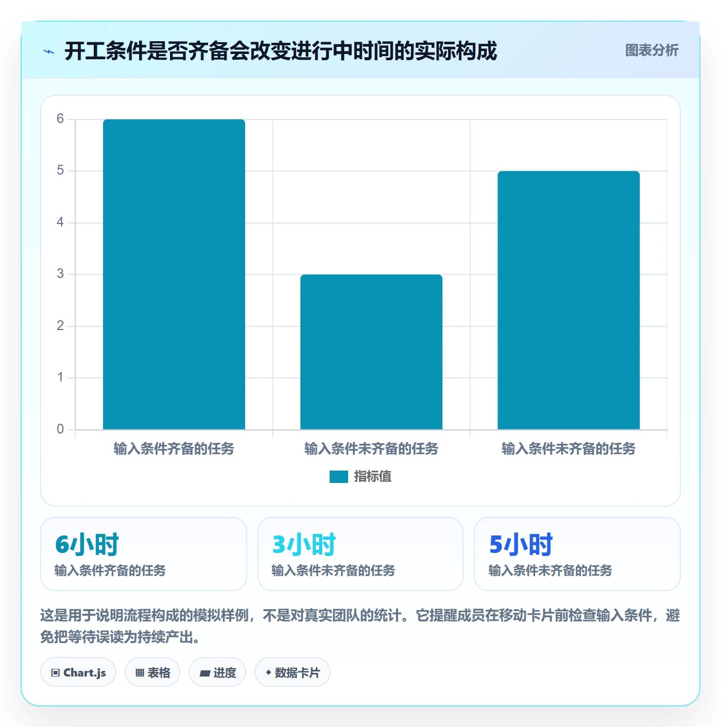Click the 5小时 stat value
Screen dimensions: 721x727
[x=521, y=544]
